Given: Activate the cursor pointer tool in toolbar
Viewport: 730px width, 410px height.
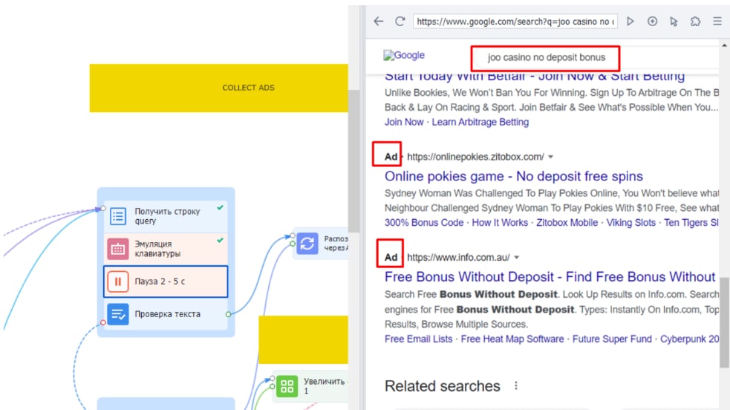Looking at the screenshot, I should 674,22.
